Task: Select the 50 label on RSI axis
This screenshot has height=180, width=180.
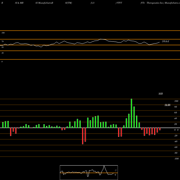Action: point(3,47)
